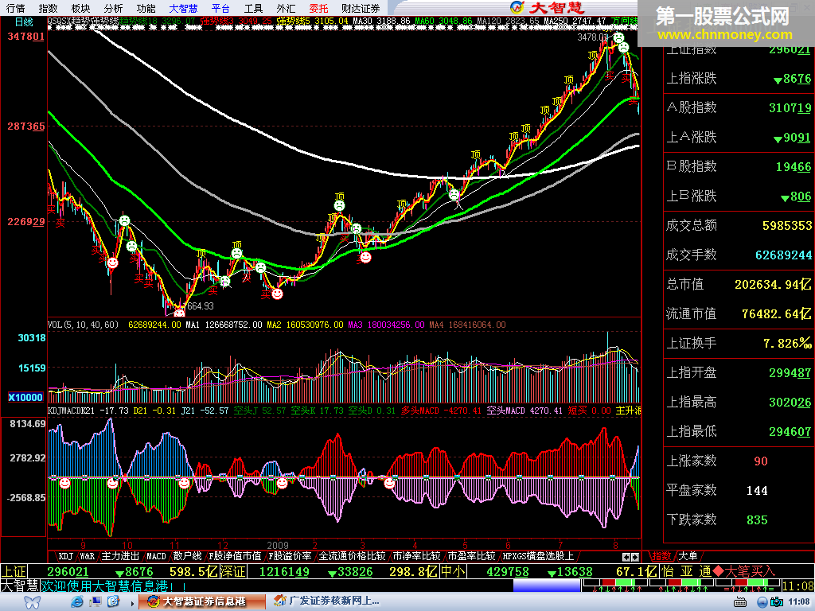The image size is (815, 611).
Task: Select the MACD indicator tab
Action: pos(156,556)
